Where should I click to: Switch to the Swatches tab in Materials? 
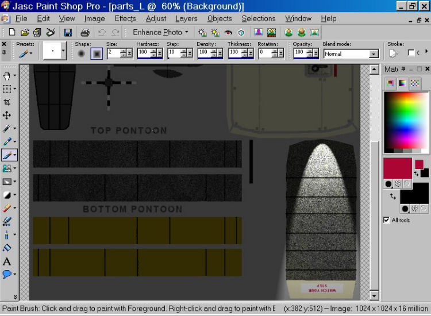[414, 83]
